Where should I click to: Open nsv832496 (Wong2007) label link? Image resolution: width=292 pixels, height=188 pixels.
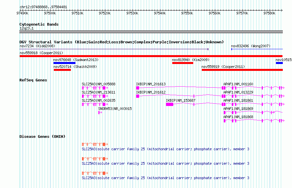(251, 46)
